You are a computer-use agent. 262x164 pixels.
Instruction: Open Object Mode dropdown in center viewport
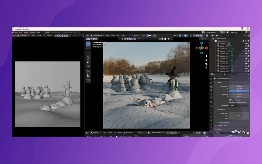[x=97, y=35]
